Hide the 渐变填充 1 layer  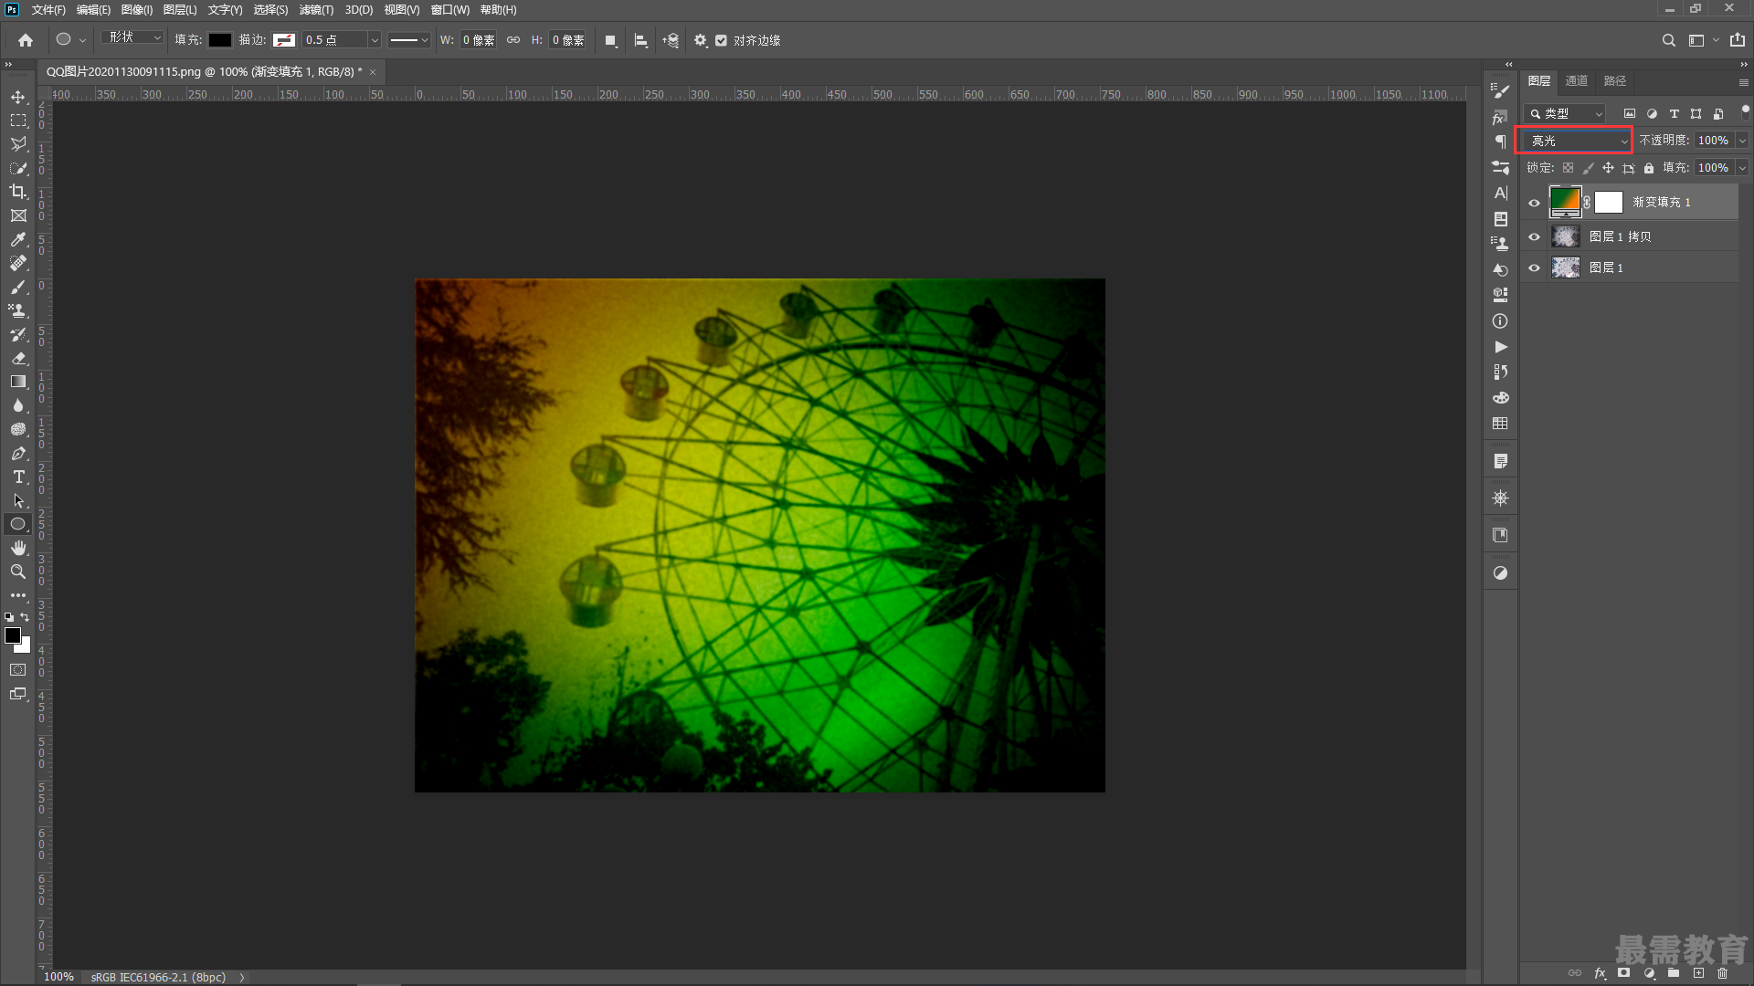click(1535, 203)
